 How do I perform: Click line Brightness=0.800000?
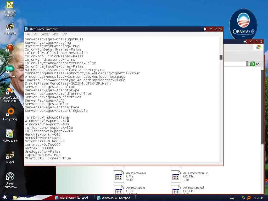pyautogui.click(x=44, y=141)
